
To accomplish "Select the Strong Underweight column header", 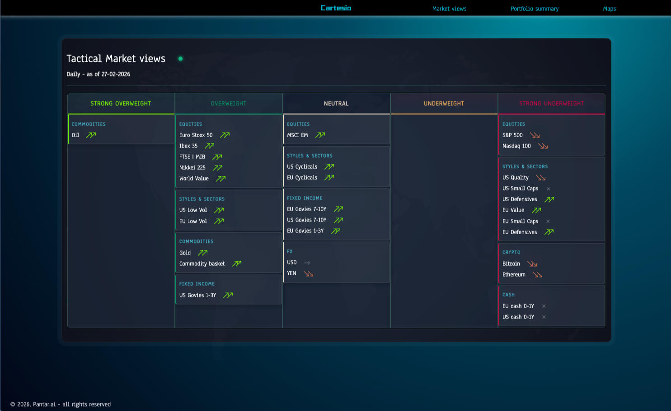I will coord(551,103).
